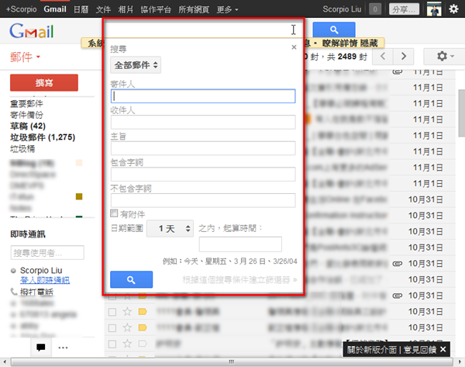This screenshot has height=367, width=465.
Task: Click the more options ellipsis icon
Action: coord(63,348)
